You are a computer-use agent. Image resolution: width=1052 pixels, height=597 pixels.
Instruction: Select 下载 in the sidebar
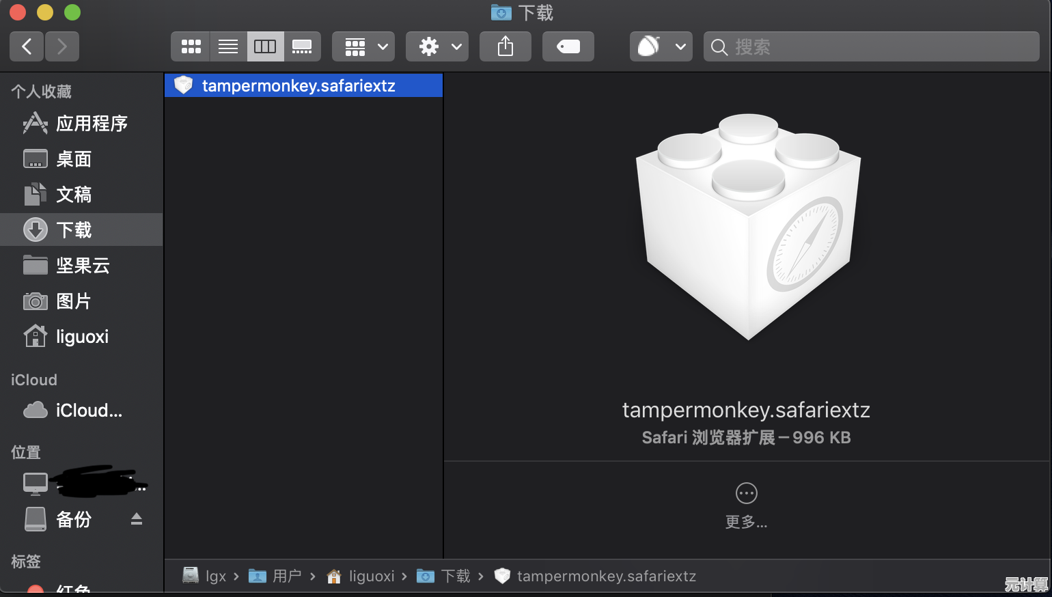(x=81, y=230)
